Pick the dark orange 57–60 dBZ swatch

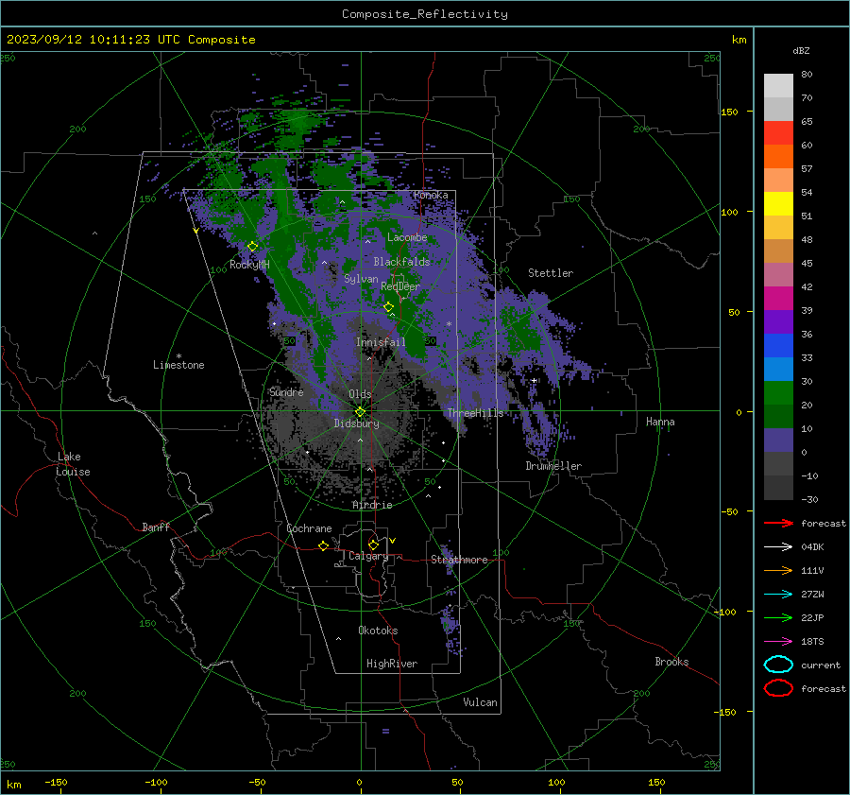(778, 156)
